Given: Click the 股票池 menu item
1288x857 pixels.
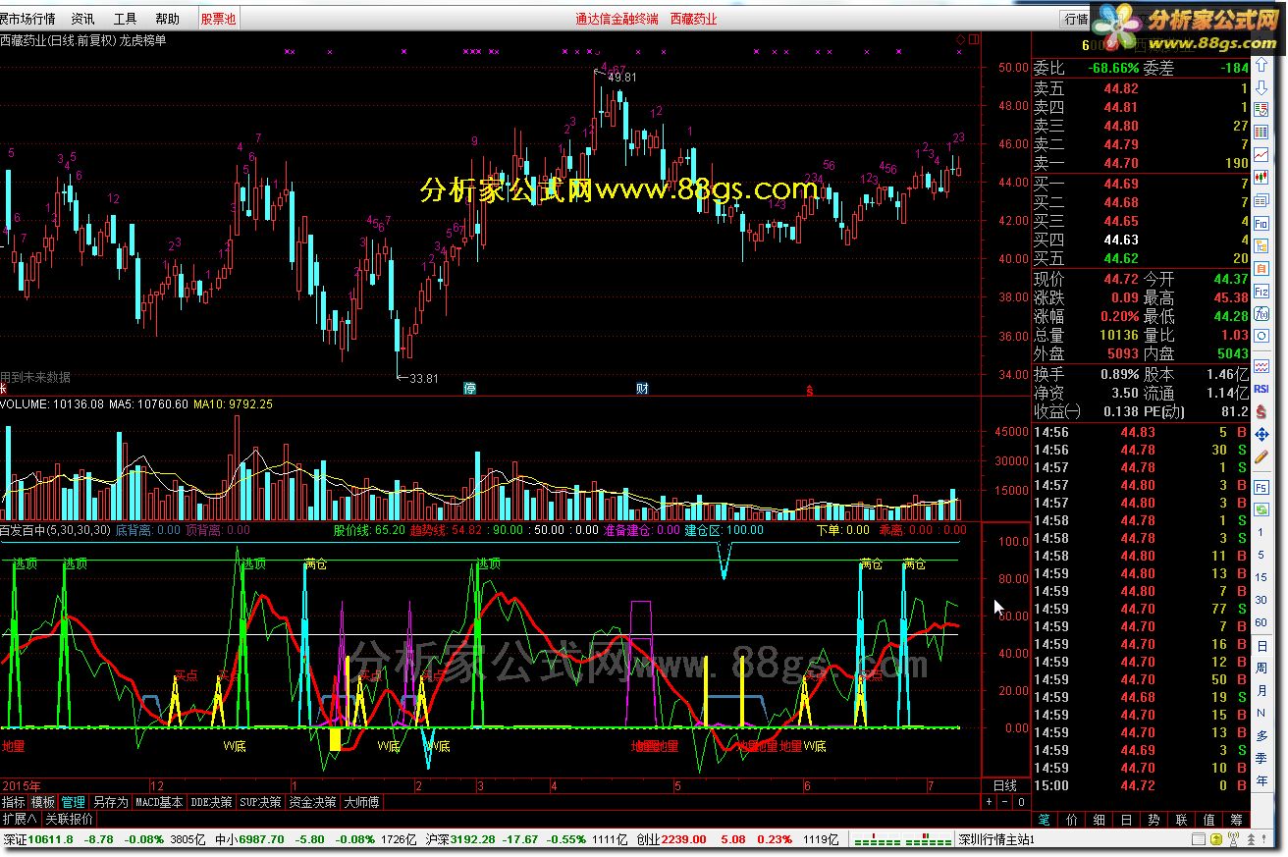Looking at the screenshot, I should [x=218, y=19].
